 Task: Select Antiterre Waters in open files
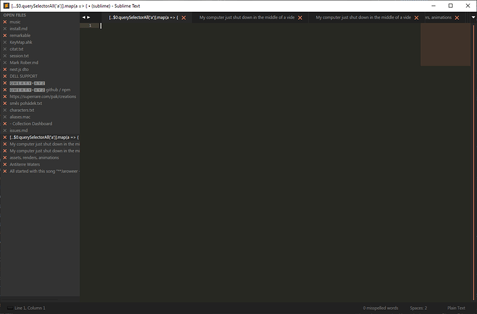(x=25, y=164)
